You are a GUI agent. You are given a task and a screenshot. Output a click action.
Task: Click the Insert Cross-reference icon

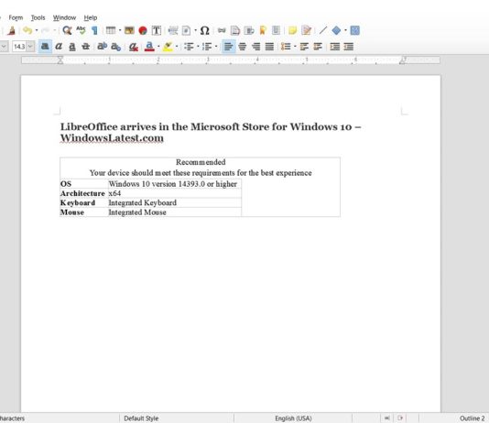(x=276, y=30)
